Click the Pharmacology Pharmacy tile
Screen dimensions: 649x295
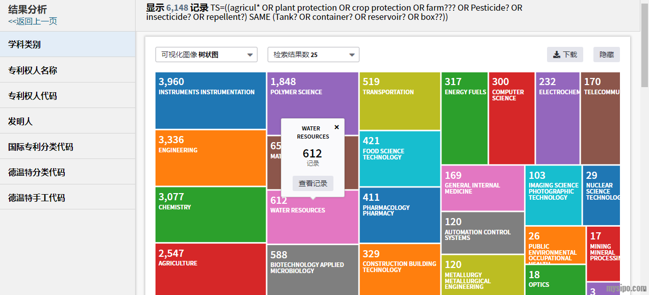(400, 216)
